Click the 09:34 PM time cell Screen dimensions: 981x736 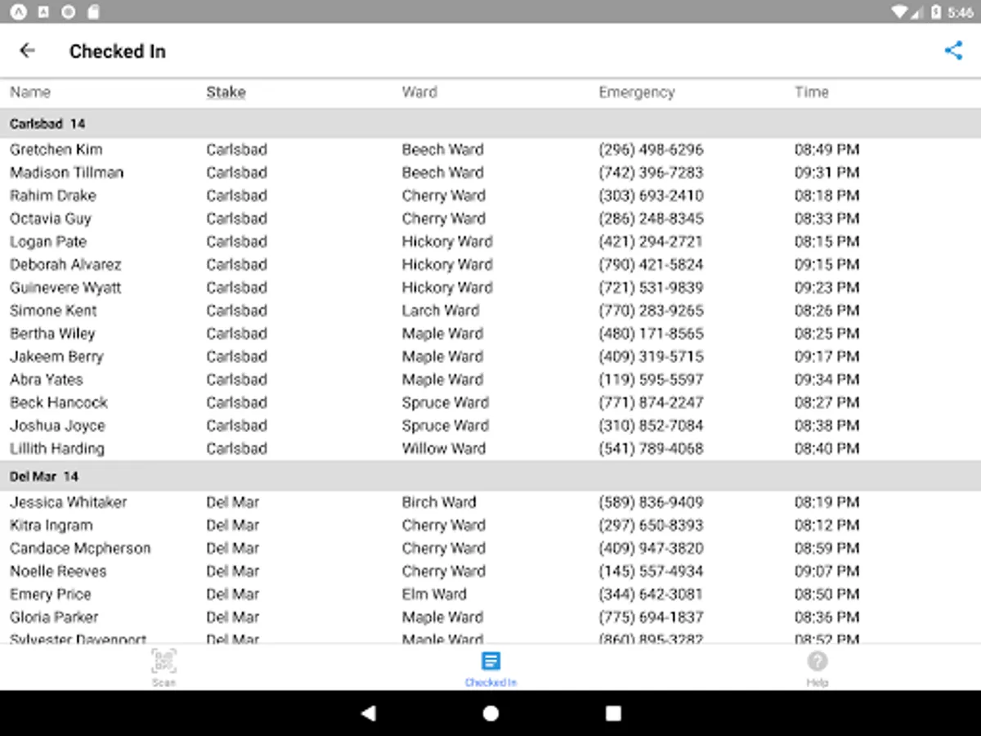(x=827, y=379)
